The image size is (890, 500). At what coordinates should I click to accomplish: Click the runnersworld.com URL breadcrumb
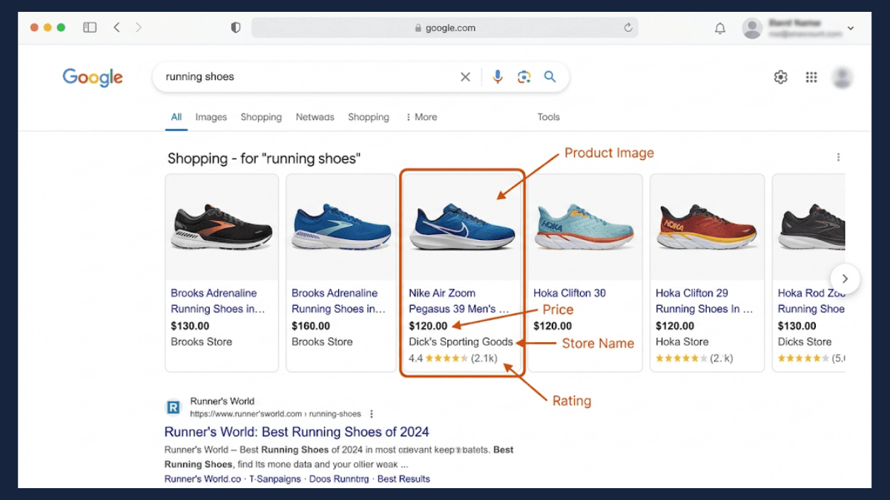point(275,414)
